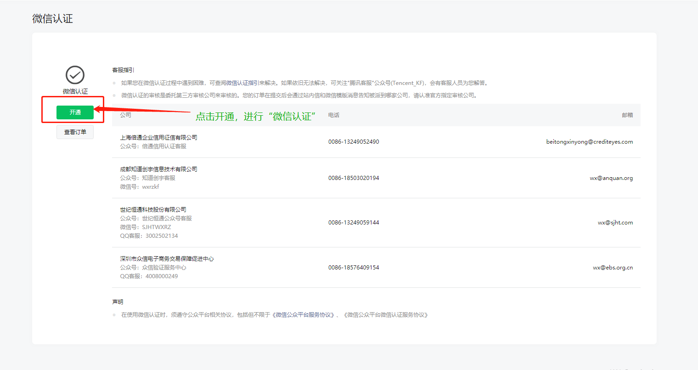Select phone number 0086-13249059144

[x=354, y=223]
